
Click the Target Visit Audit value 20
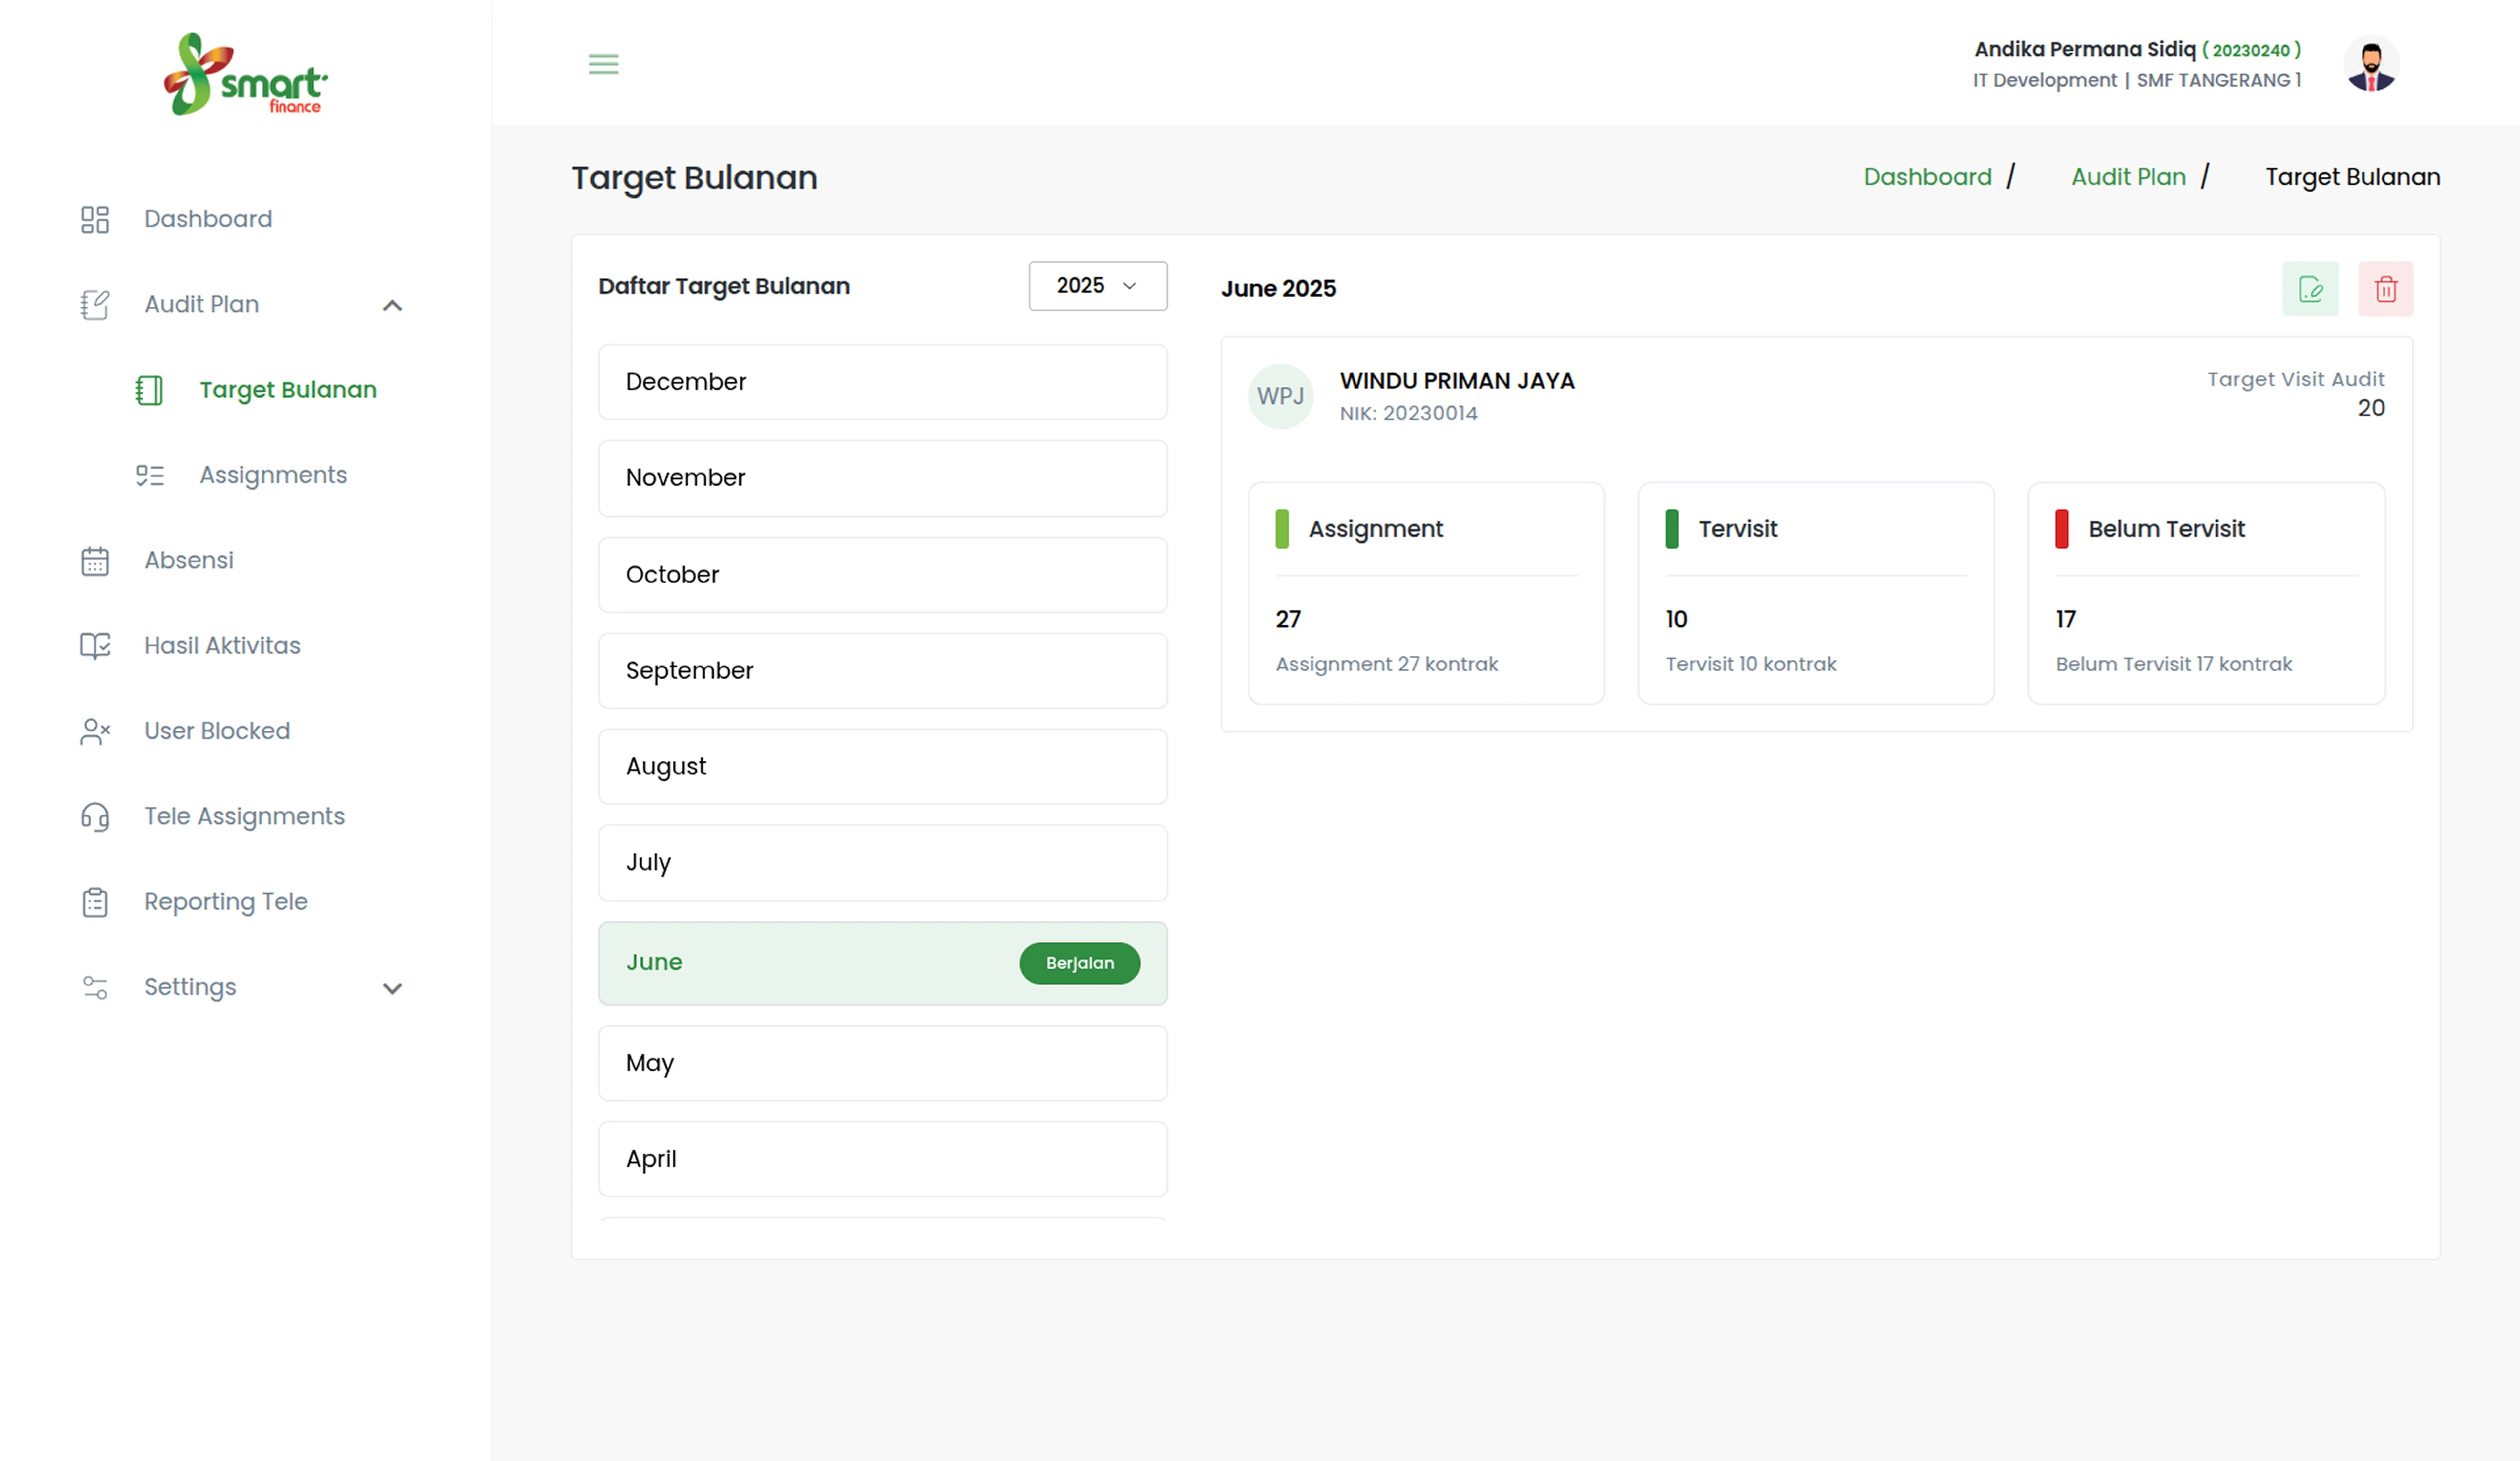point(2371,408)
